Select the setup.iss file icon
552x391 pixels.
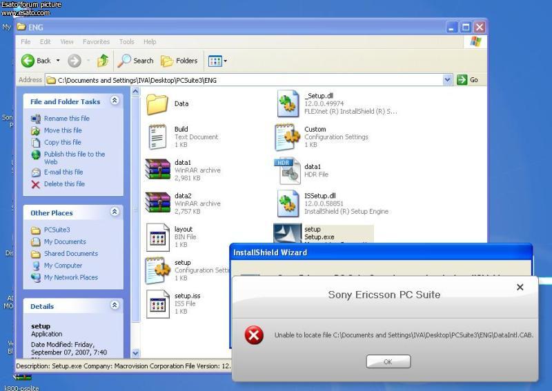click(158, 303)
